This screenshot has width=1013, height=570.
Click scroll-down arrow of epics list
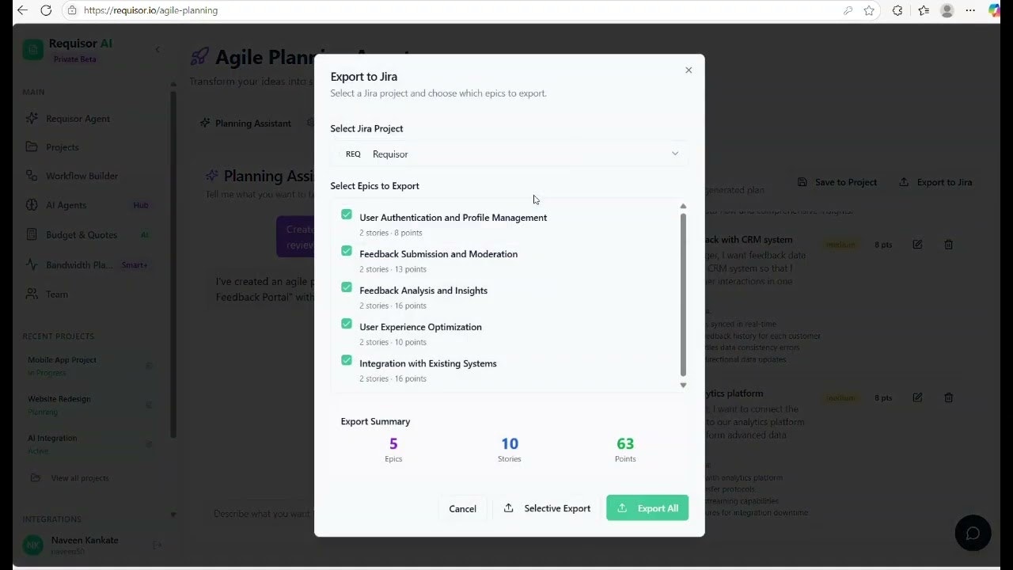pos(683,385)
